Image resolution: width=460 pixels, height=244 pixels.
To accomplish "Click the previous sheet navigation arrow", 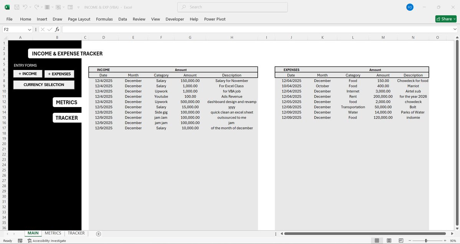I will click(7, 234).
